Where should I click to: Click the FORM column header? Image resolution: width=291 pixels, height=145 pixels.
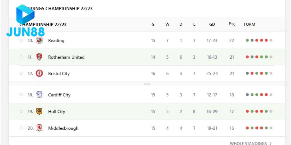point(250,25)
